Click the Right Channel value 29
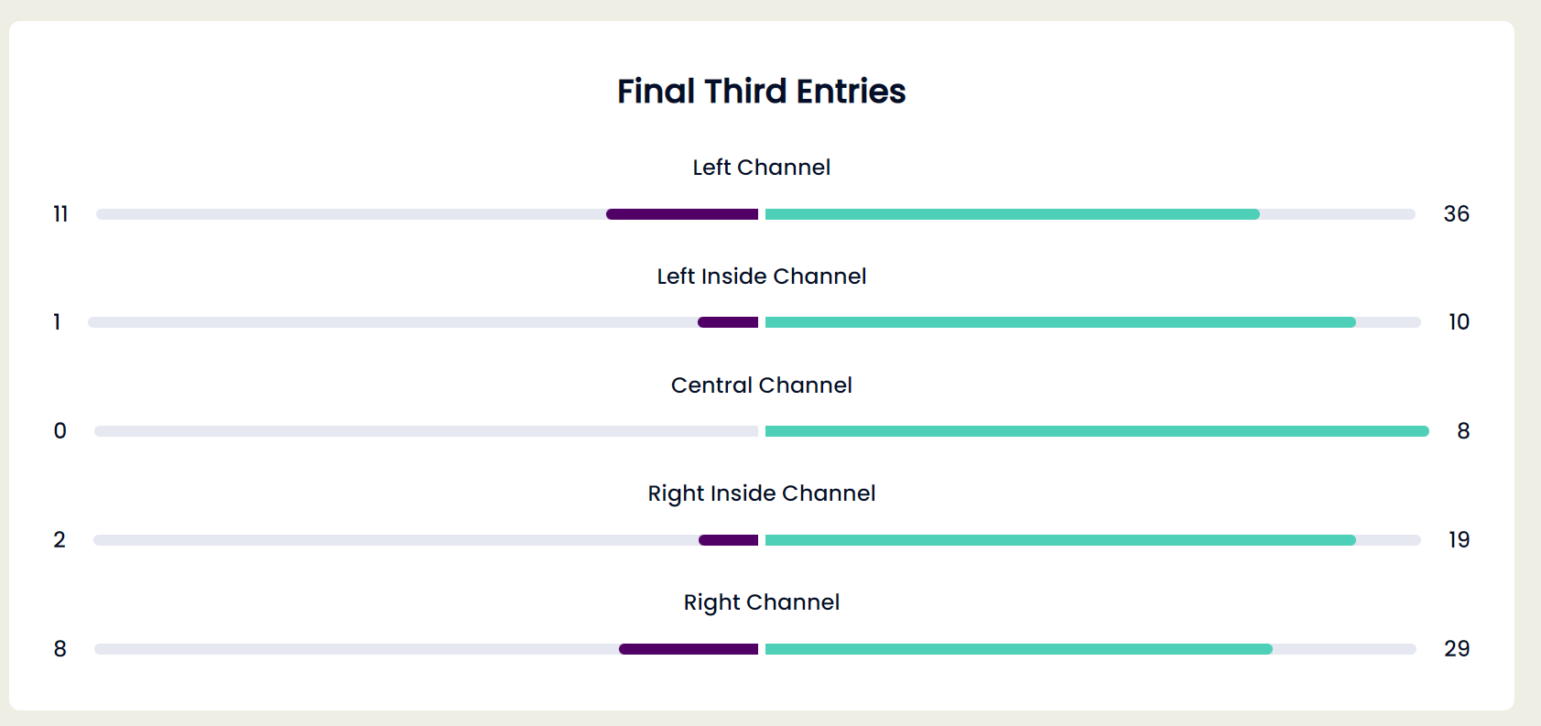The height and width of the screenshot is (726, 1541). tap(1457, 649)
